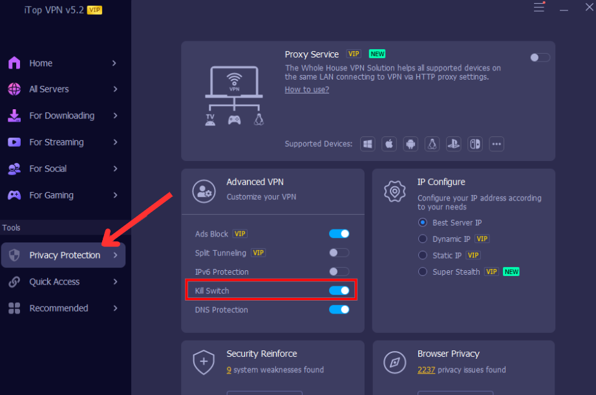Click the For Streaming video icon
The width and height of the screenshot is (596, 395).
tap(14, 142)
